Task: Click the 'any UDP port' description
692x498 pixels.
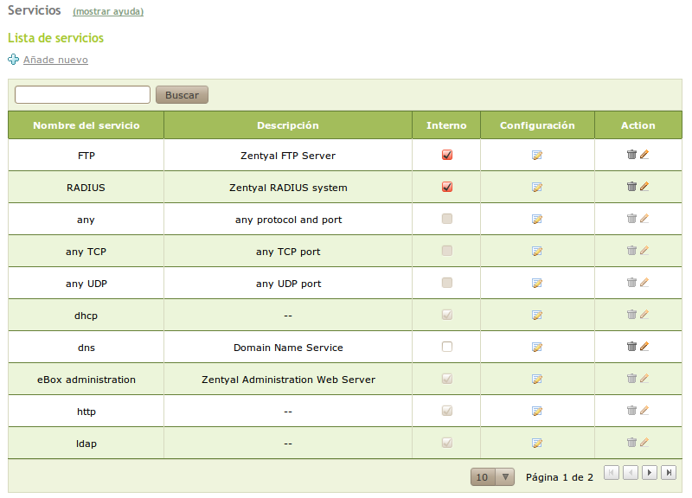Action: tap(288, 284)
